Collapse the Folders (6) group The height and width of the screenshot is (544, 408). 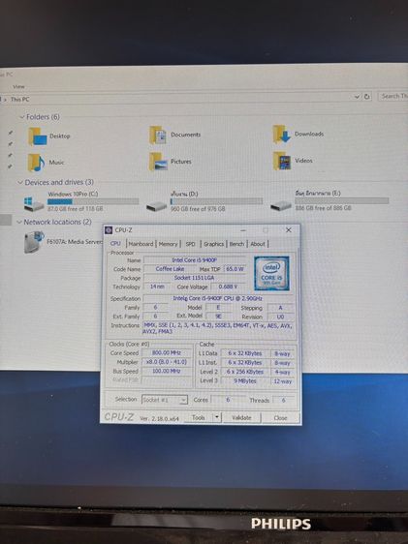tap(22, 117)
